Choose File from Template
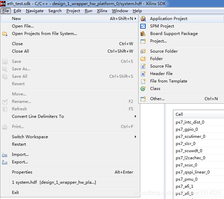The image size is (224, 199). (181, 81)
